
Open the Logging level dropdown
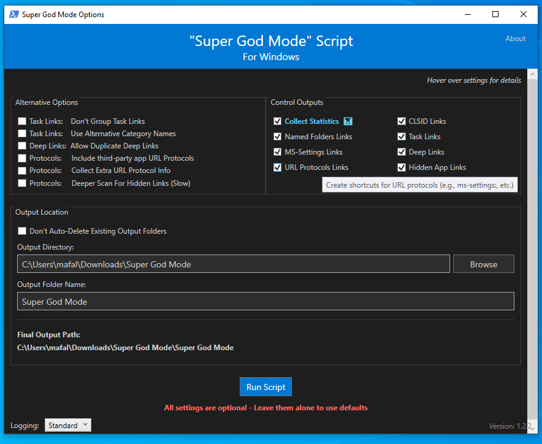tap(68, 425)
